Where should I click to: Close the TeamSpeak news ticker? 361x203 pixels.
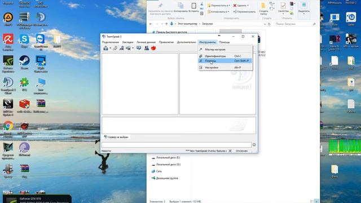[x=230, y=151]
